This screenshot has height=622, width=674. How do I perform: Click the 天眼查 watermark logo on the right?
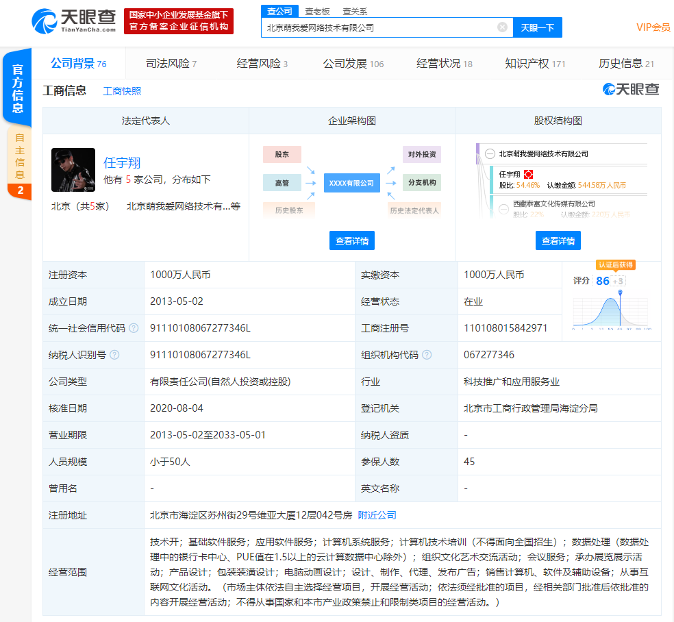click(x=631, y=90)
